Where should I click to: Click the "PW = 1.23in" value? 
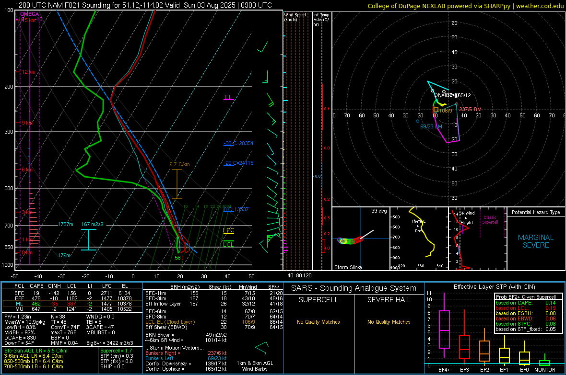(19, 317)
